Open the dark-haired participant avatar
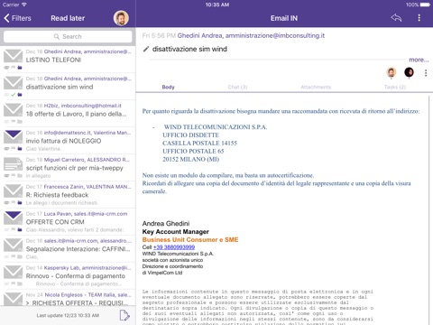 (409, 72)
